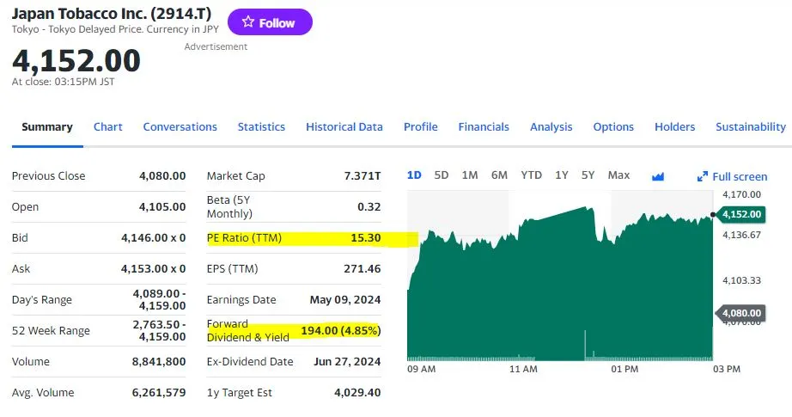792x417 pixels.
Task: Click Open value 4,105.00
Action: pos(162,206)
